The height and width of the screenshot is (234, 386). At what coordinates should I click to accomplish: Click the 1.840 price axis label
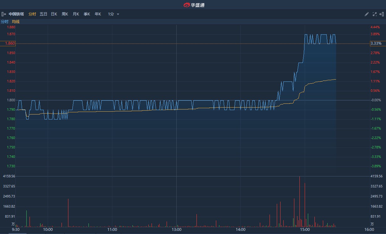coord(11,62)
